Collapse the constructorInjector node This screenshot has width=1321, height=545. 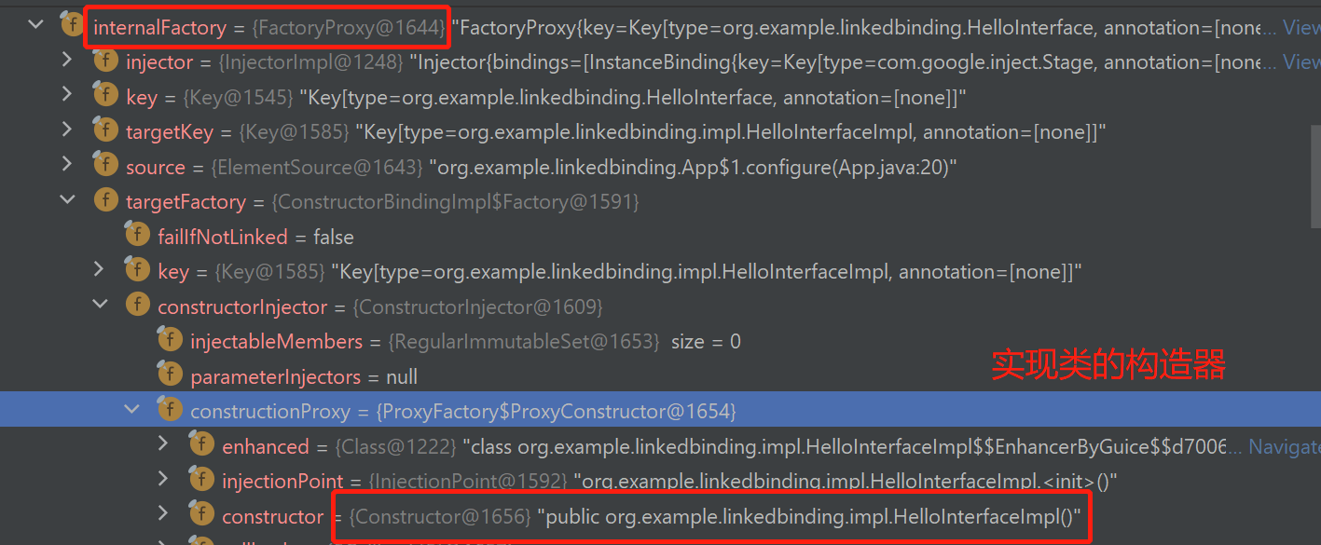[x=99, y=304]
